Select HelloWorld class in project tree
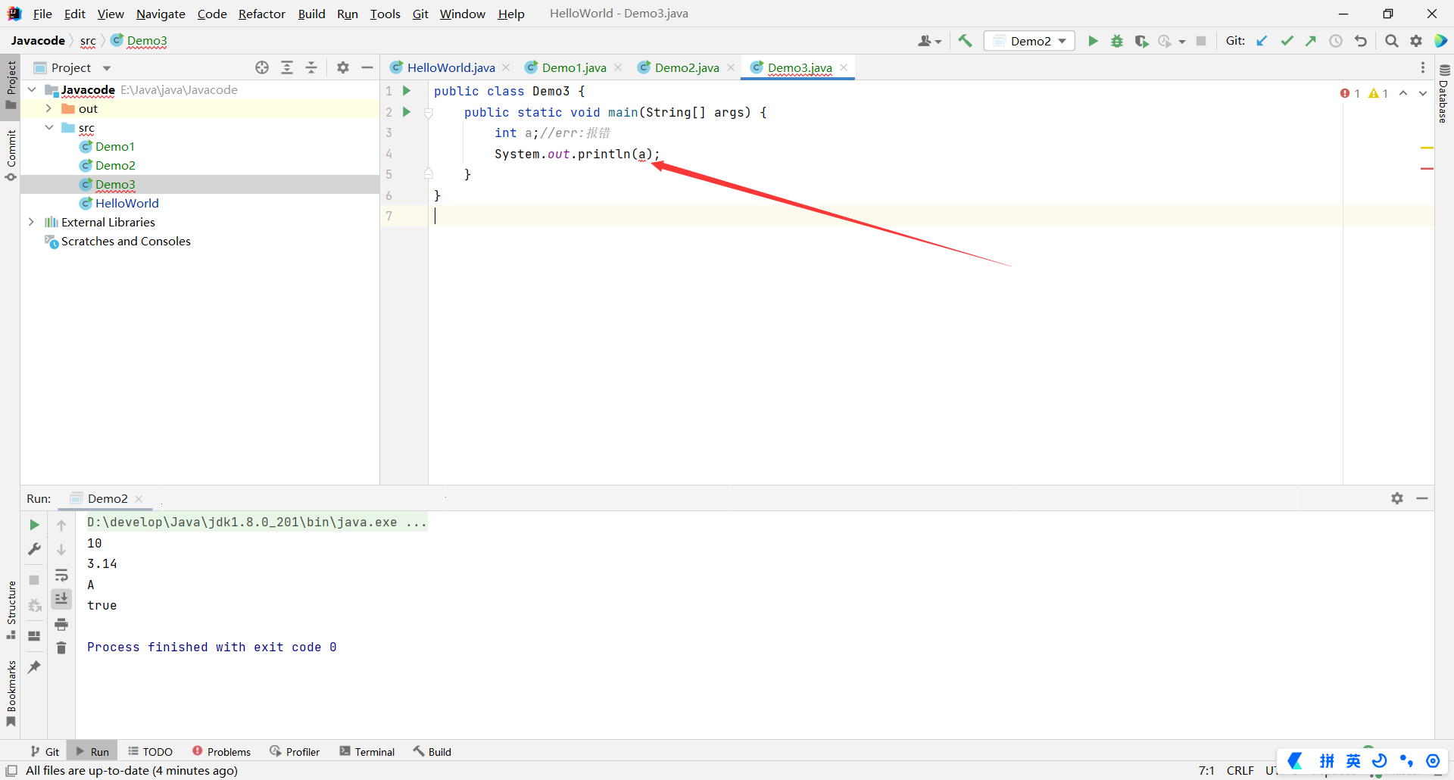 coord(126,203)
